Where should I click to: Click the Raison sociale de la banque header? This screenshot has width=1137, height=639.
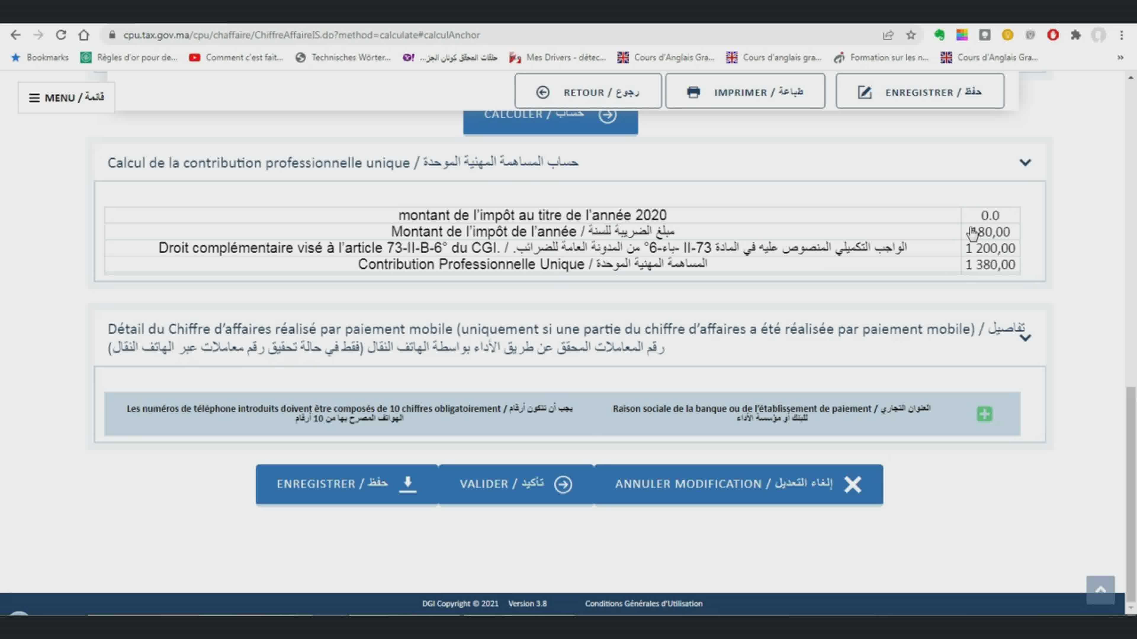click(772, 413)
